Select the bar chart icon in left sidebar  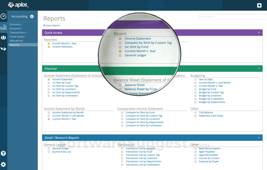click(x=4, y=27)
